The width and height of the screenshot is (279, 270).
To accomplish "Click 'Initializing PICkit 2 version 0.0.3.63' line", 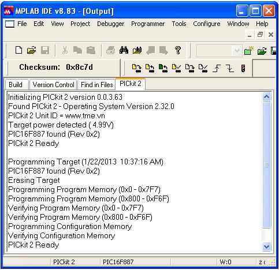I will 65,97.
